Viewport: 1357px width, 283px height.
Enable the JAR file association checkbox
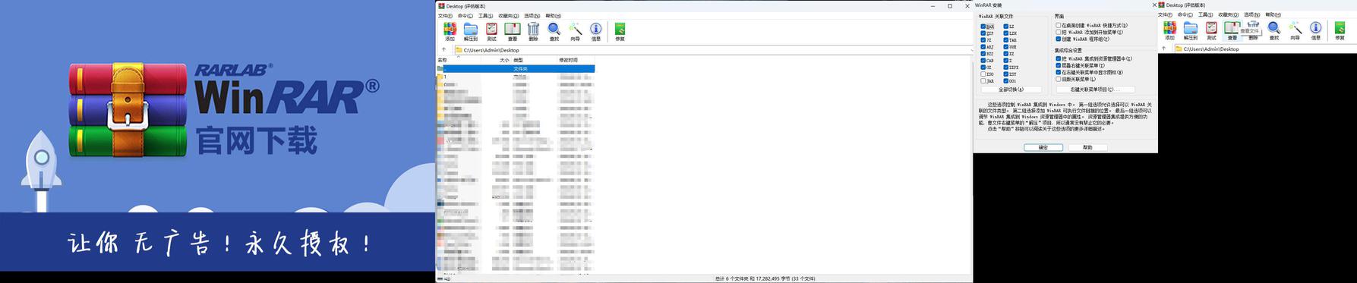(983, 81)
